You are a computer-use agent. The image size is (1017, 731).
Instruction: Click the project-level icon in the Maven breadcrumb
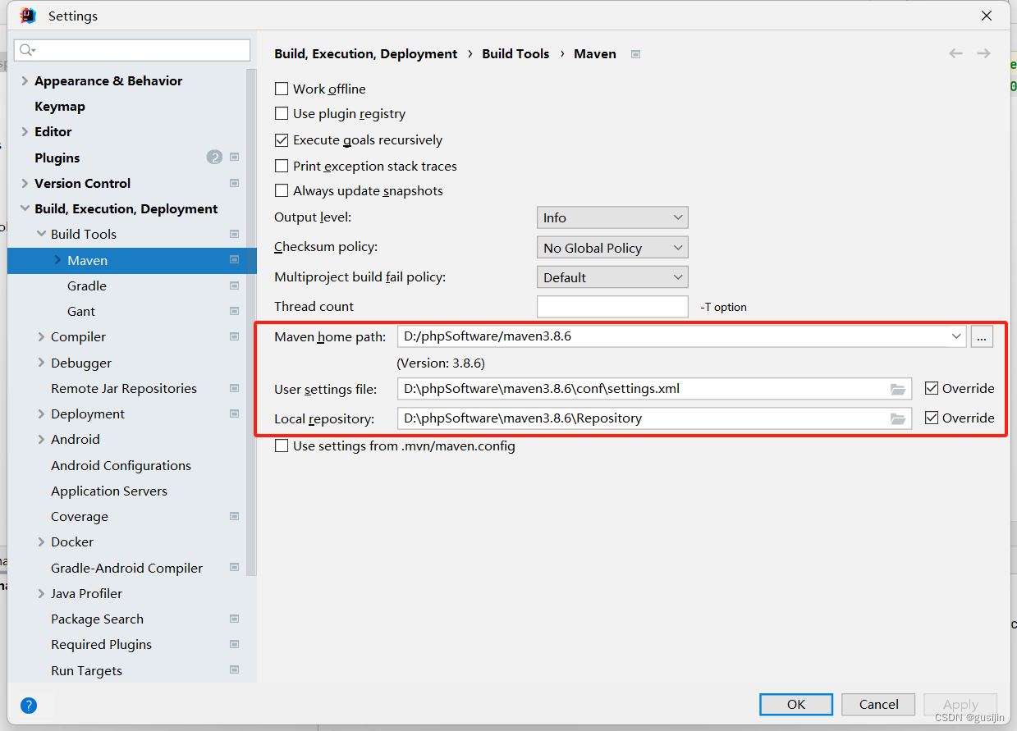coord(635,54)
